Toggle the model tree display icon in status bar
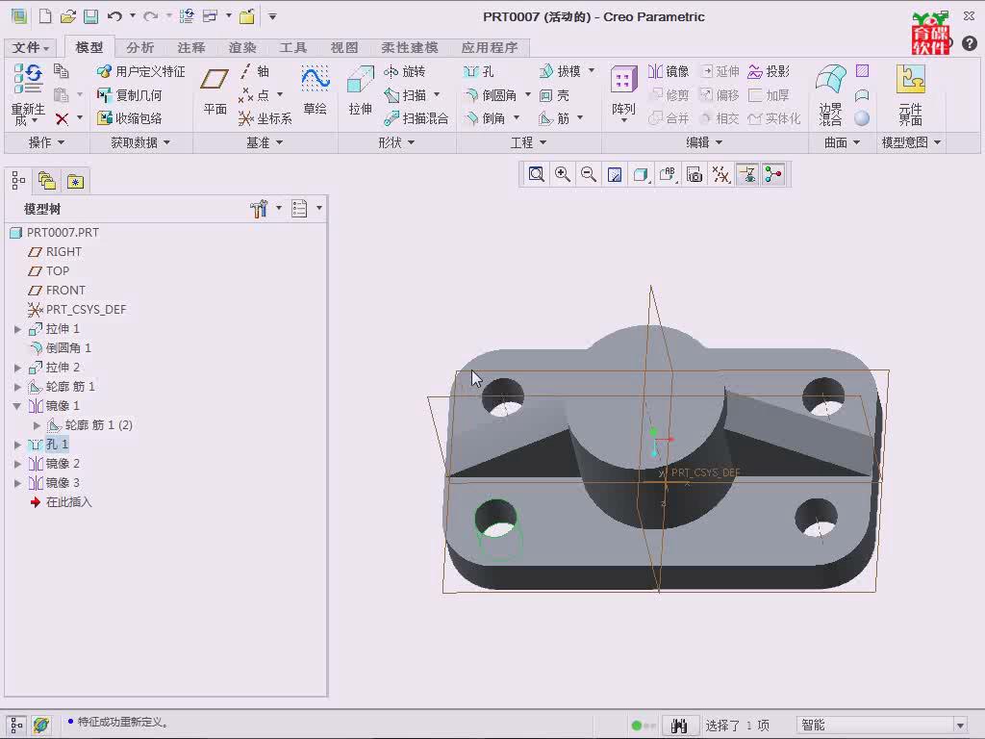 click(x=17, y=725)
